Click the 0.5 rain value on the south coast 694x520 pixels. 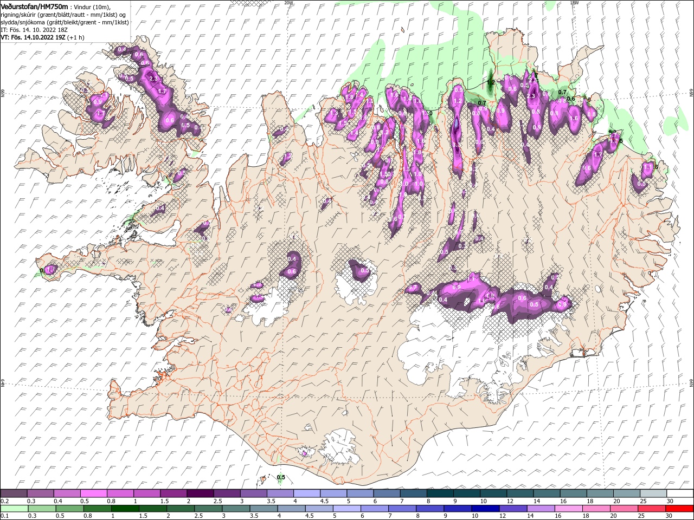click(x=281, y=477)
